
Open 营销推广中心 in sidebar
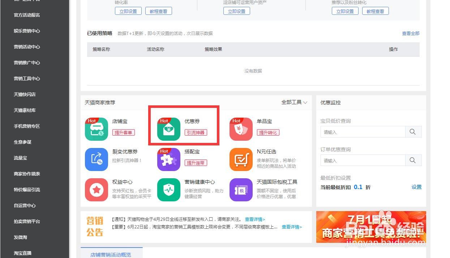pyautogui.click(x=27, y=63)
